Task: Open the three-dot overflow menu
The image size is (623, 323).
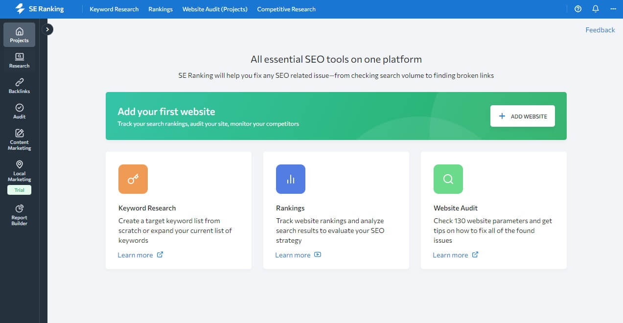Action: (x=613, y=9)
